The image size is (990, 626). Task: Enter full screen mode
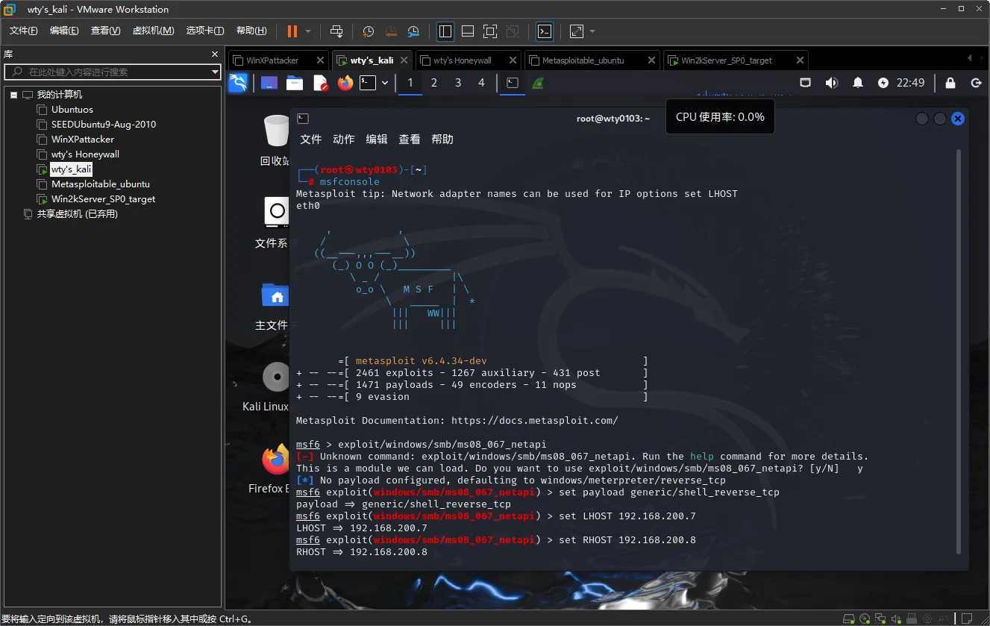490,31
